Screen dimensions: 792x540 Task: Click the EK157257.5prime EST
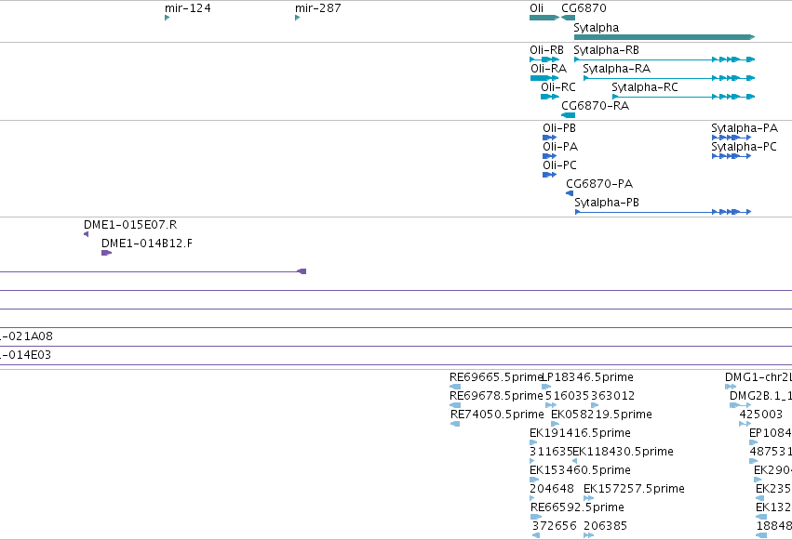(588, 498)
